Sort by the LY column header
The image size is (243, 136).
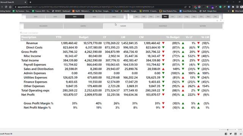pyautogui.click(x=105, y=37)
